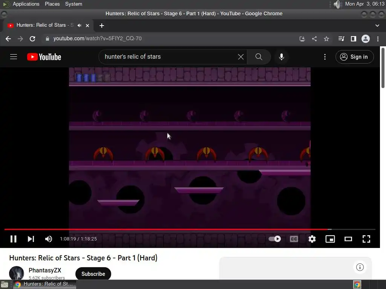Open Chrome profile avatar

tap(366, 39)
